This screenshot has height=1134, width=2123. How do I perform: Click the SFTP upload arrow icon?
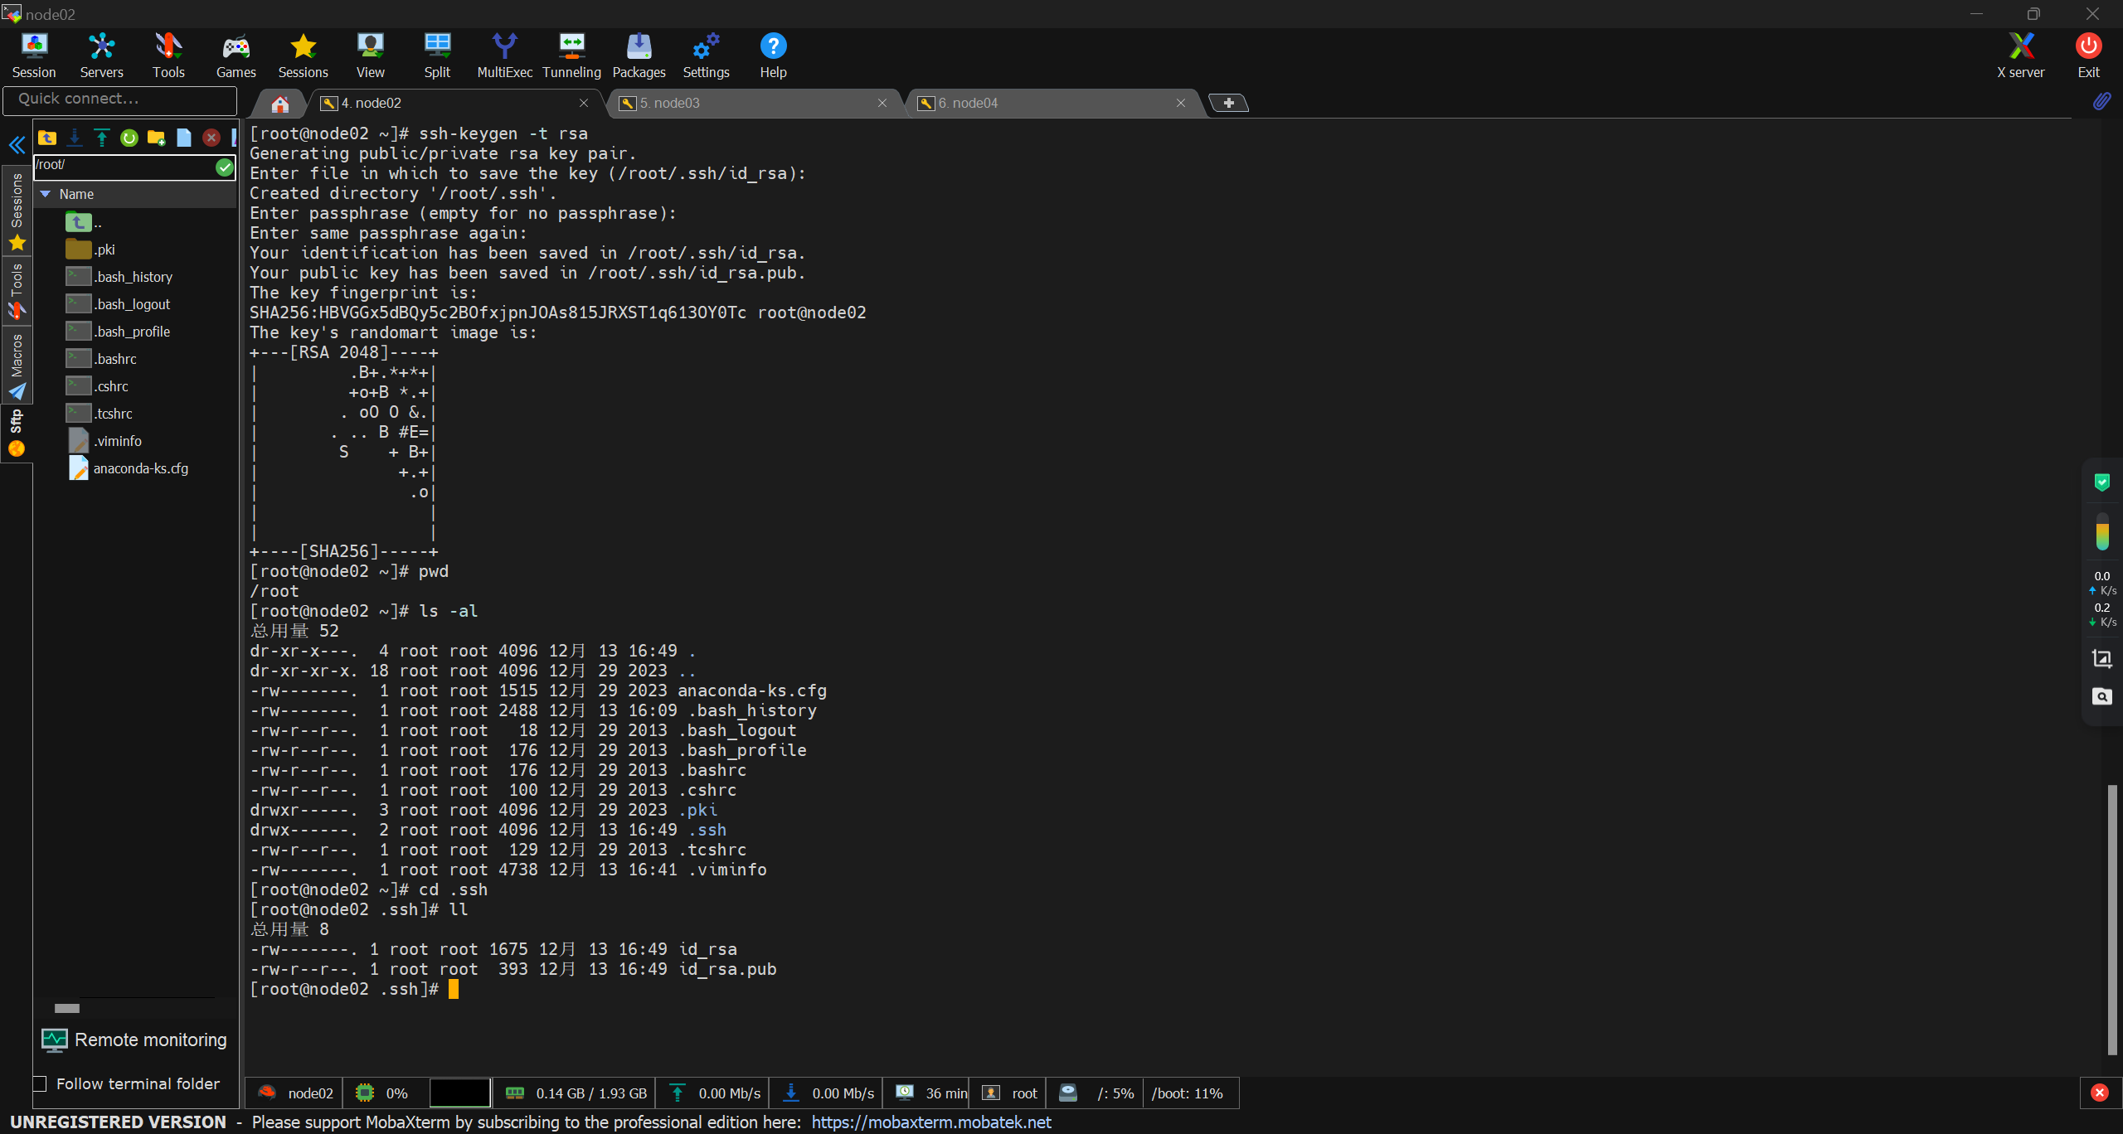tap(102, 138)
